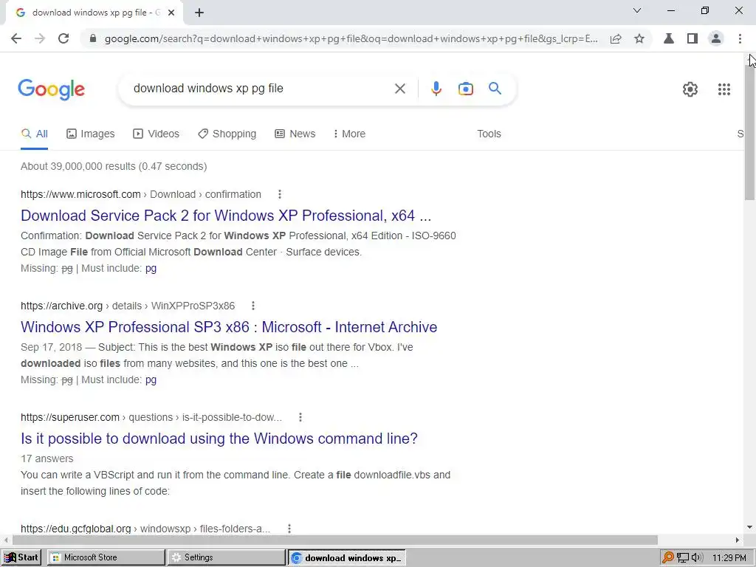
Task: Open the Google apps grid
Action: click(724, 89)
